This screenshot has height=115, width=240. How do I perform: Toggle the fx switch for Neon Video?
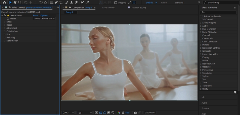[5, 16]
